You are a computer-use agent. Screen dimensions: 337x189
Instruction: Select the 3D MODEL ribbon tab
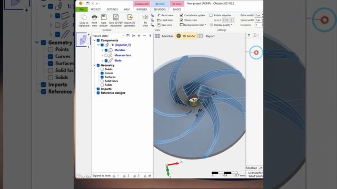160,9
